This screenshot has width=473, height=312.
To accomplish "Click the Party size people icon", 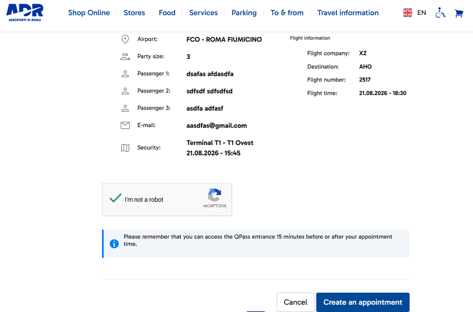I will click(125, 56).
